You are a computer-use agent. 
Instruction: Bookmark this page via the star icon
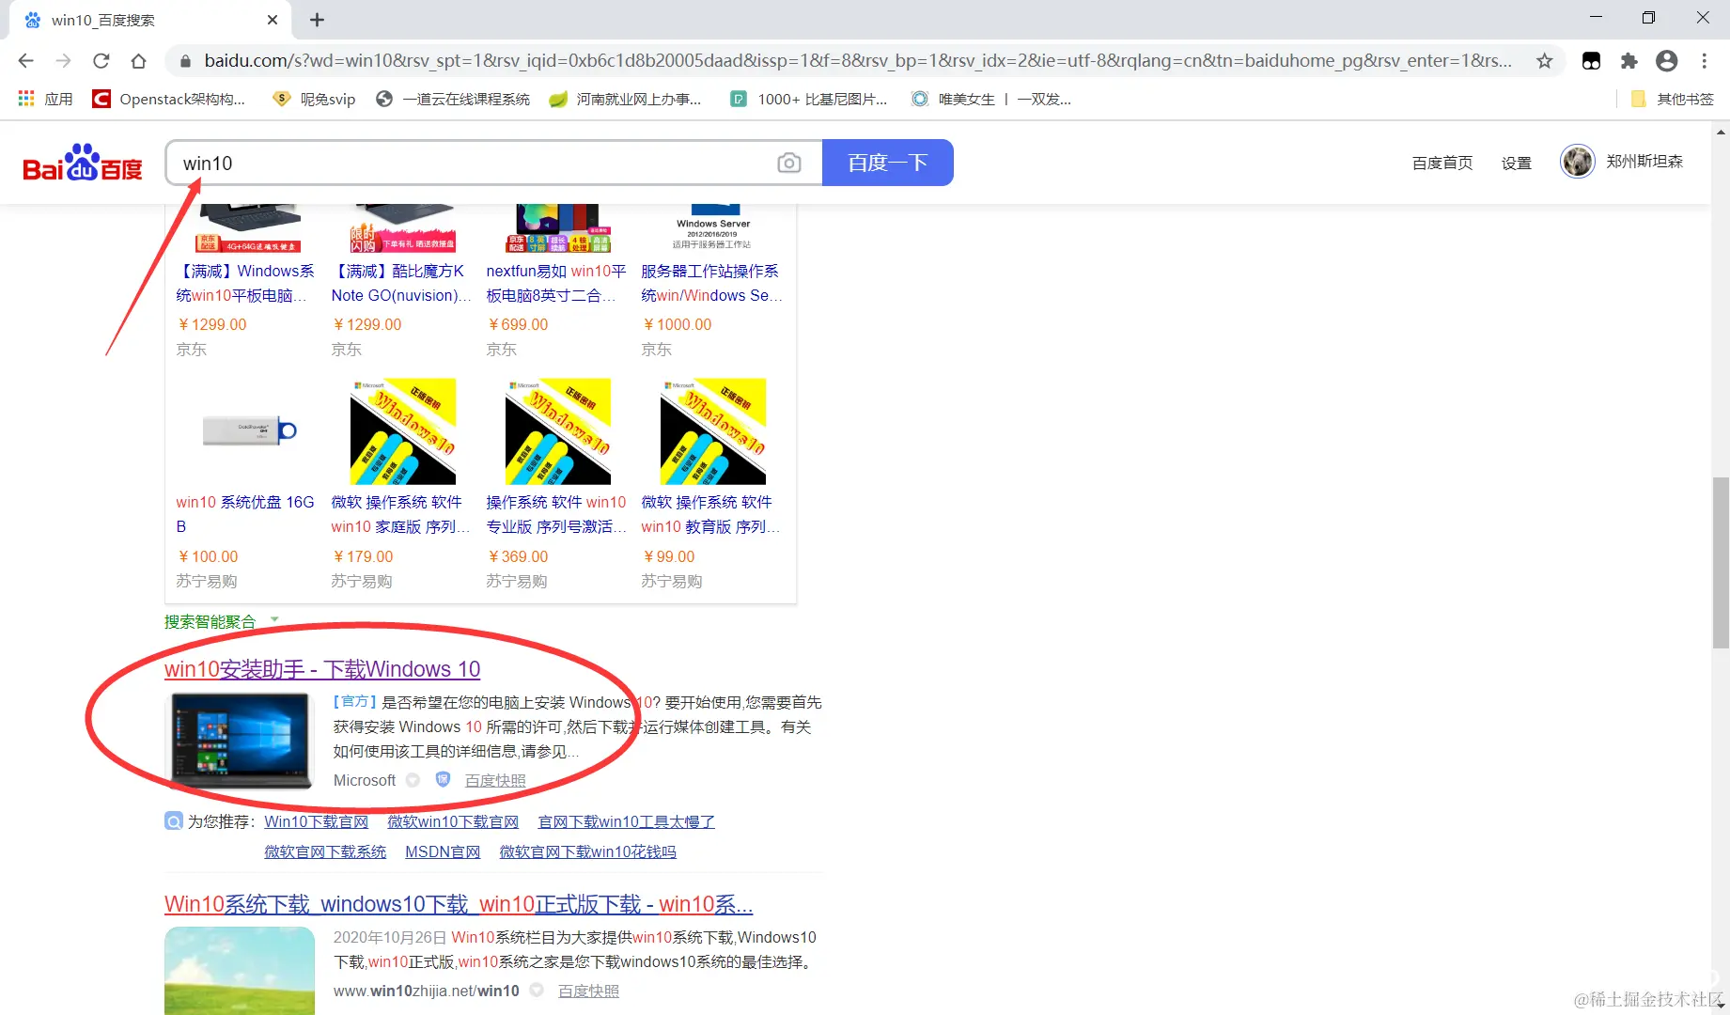pos(1544,60)
